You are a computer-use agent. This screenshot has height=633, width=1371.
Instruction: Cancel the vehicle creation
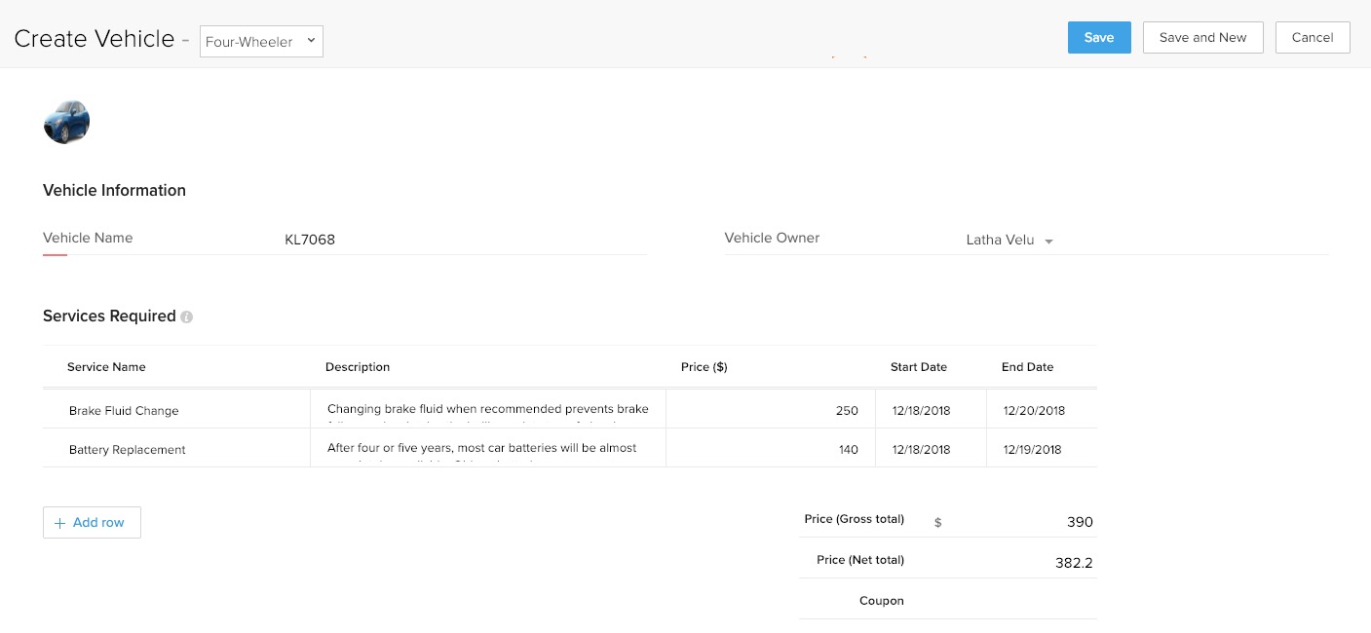pyautogui.click(x=1312, y=38)
